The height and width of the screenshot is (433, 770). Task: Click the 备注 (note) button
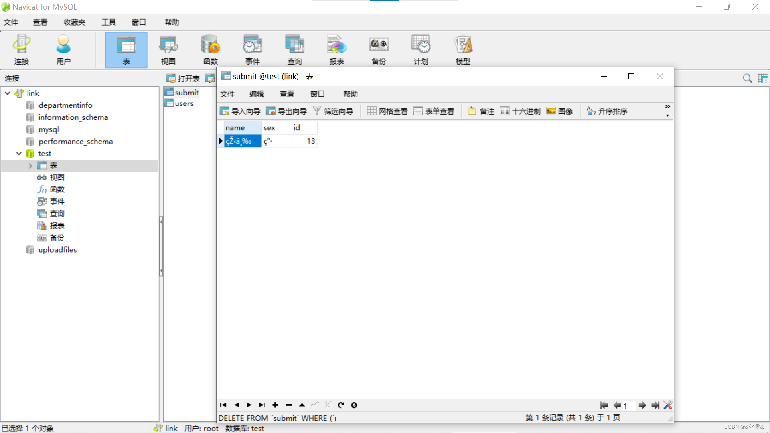point(481,111)
